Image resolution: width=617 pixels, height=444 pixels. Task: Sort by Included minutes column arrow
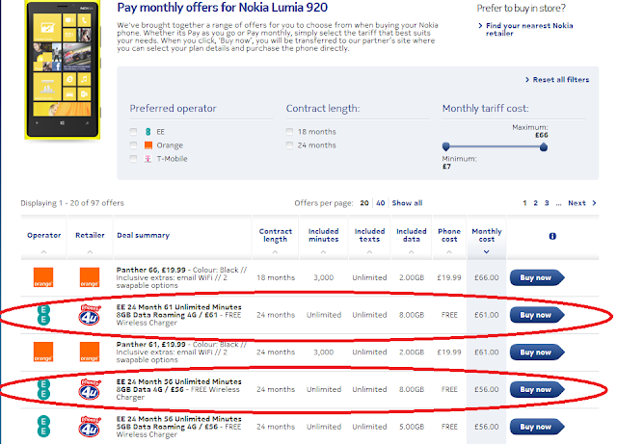323,251
